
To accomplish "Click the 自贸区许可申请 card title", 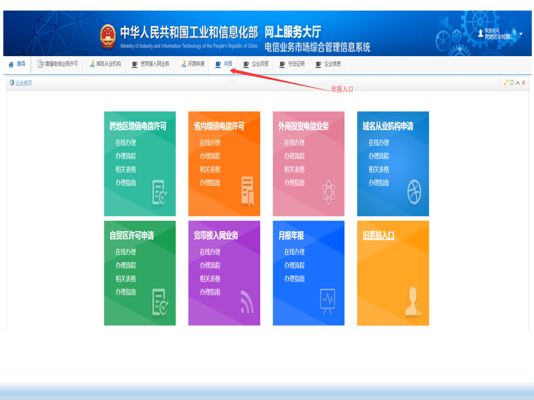I will coord(132,236).
